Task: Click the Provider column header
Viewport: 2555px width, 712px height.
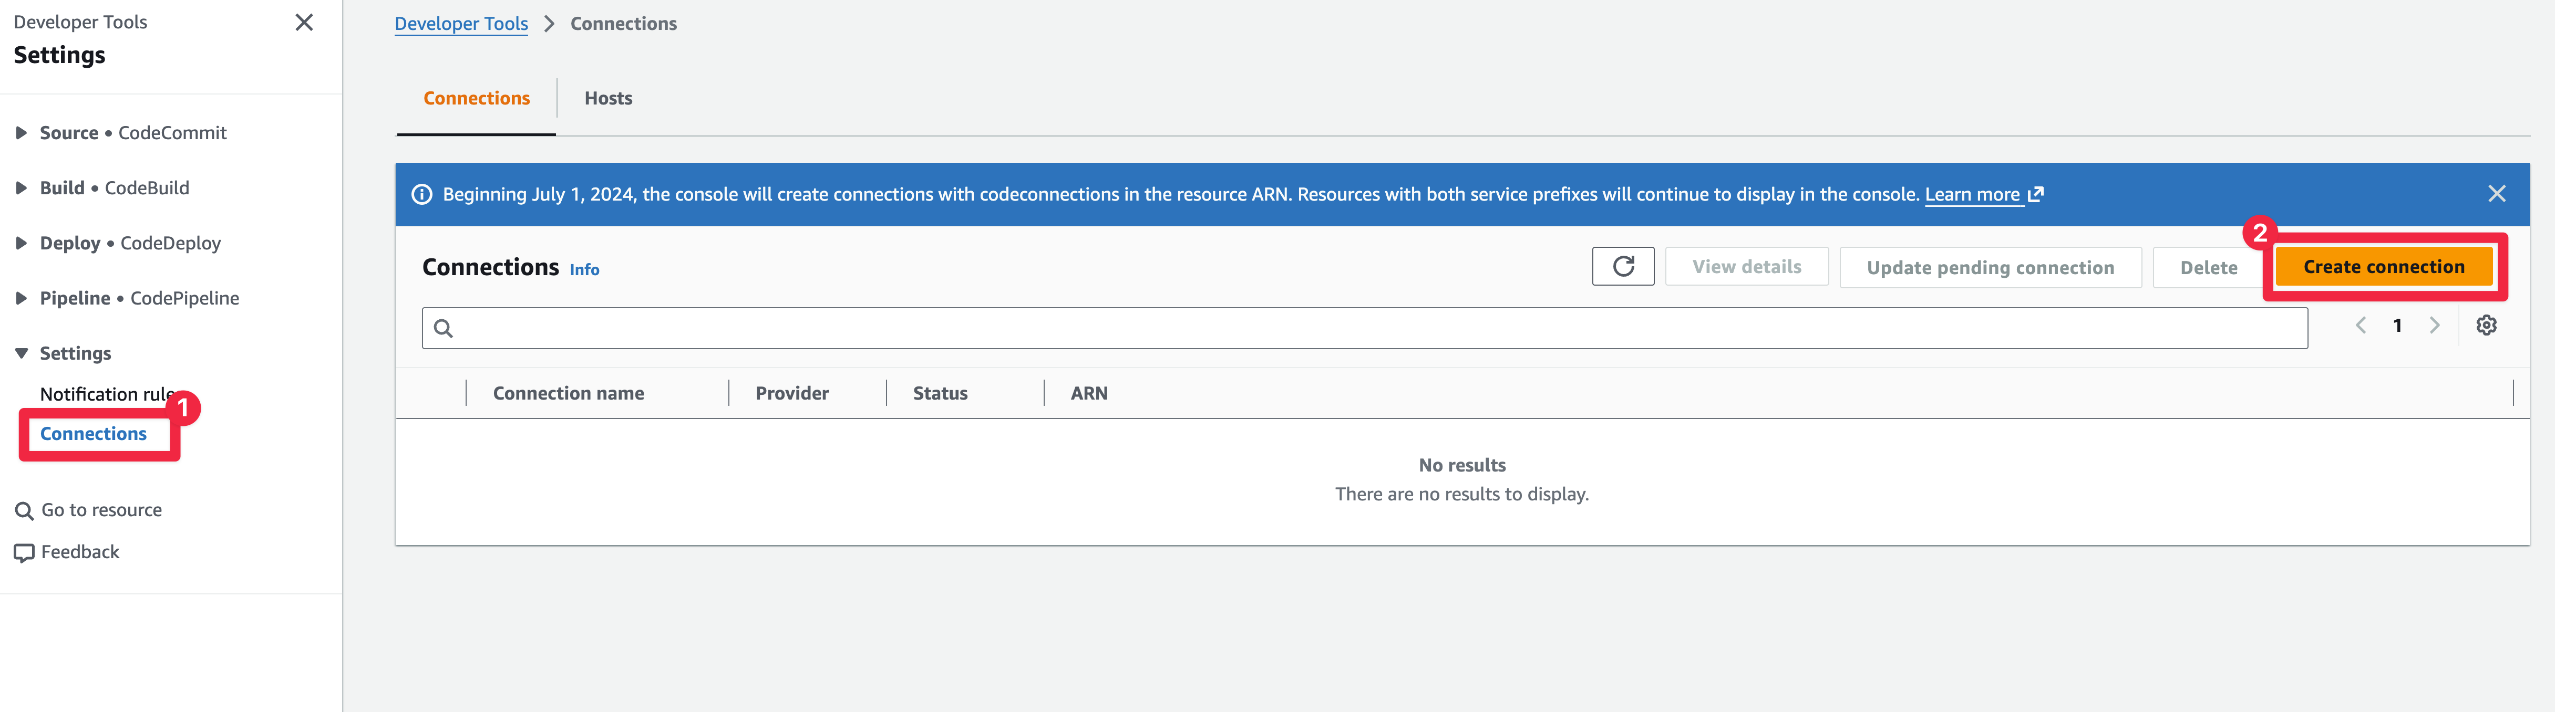Action: tap(791, 393)
